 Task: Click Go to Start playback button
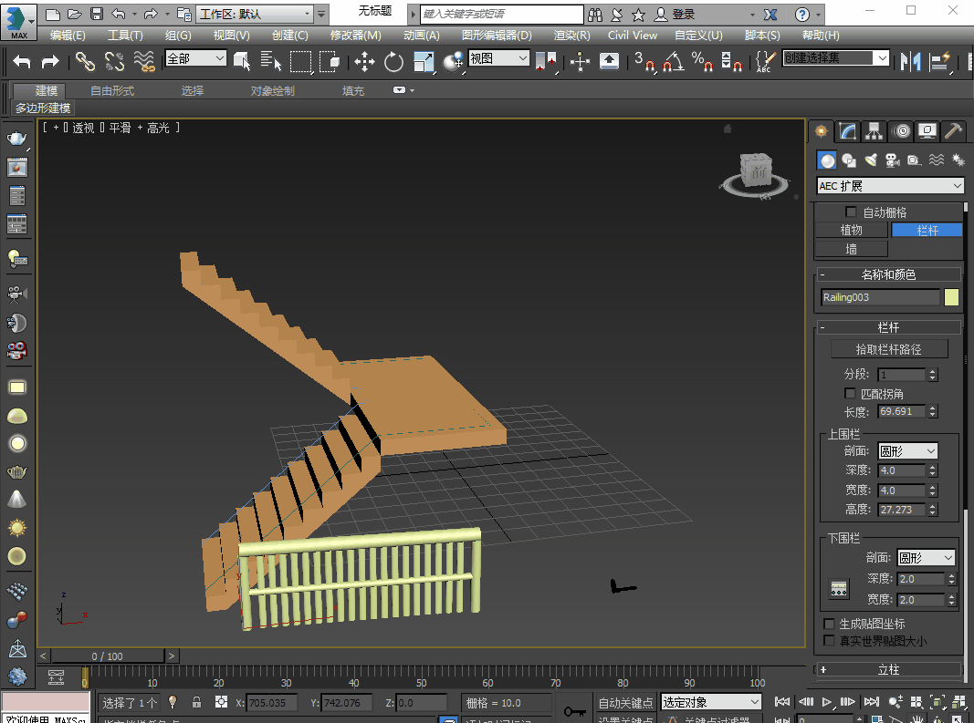pos(782,702)
